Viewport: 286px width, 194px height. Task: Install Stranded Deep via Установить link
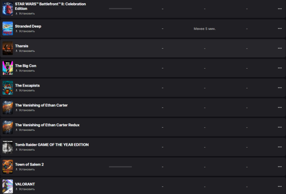point(26,31)
